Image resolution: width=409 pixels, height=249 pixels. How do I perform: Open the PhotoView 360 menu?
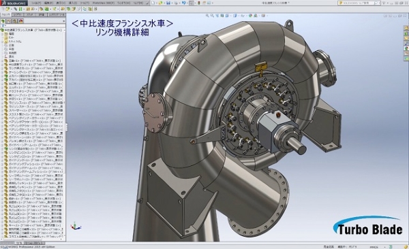104,3
